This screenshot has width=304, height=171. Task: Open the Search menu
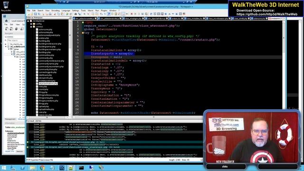(x=40, y=10)
